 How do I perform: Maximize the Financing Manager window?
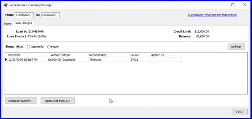coord(233,5)
